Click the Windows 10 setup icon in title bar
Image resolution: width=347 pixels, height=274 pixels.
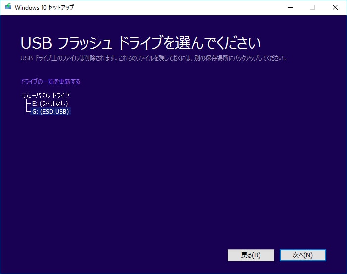(8, 7)
